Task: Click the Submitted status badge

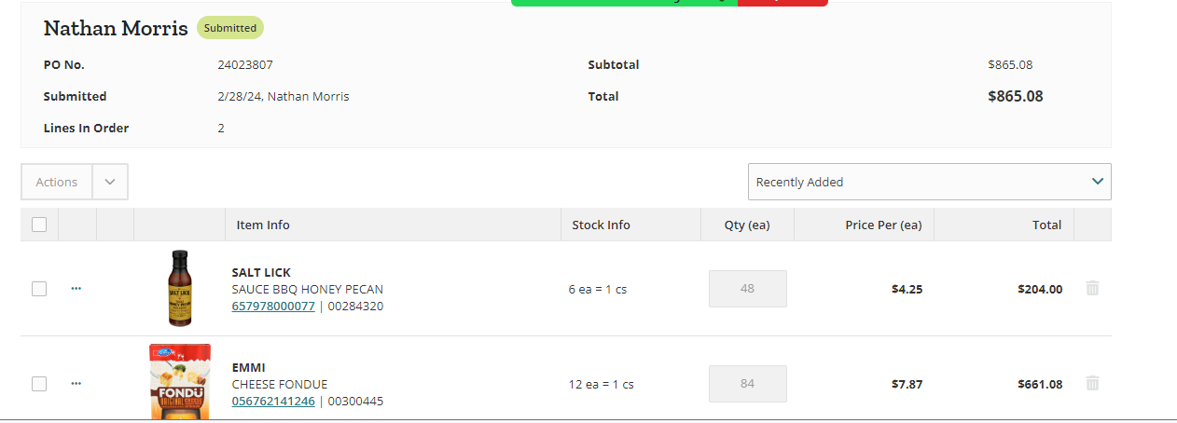Action: [230, 28]
